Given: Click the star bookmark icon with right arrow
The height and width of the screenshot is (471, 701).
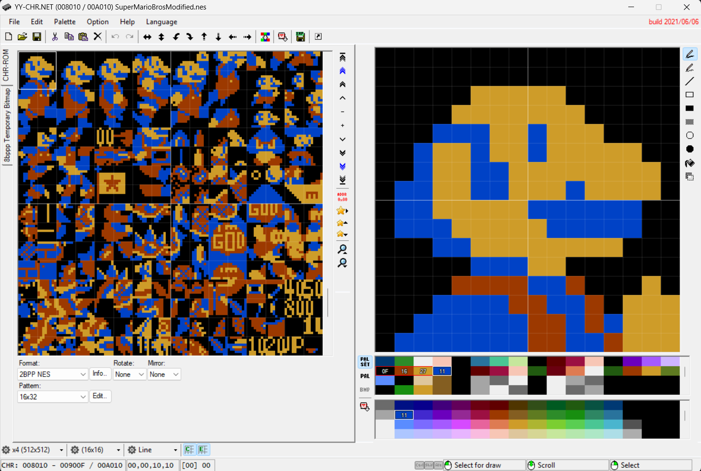Looking at the screenshot, I should pos(342,211).
